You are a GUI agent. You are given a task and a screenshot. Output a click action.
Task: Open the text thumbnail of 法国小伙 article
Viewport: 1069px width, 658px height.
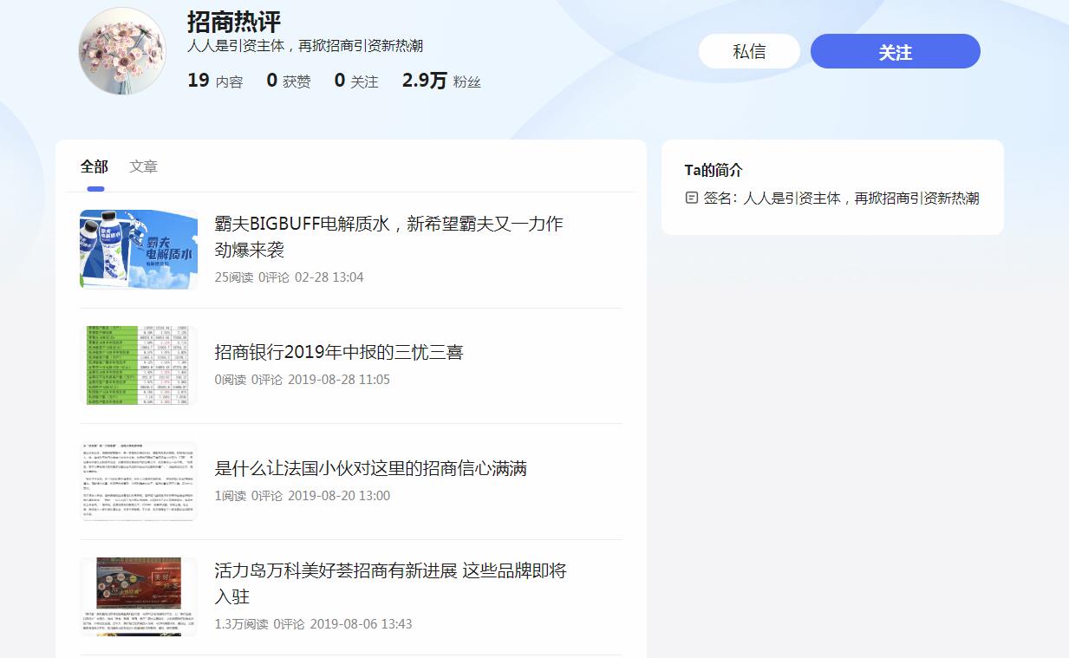click(139, 481)
